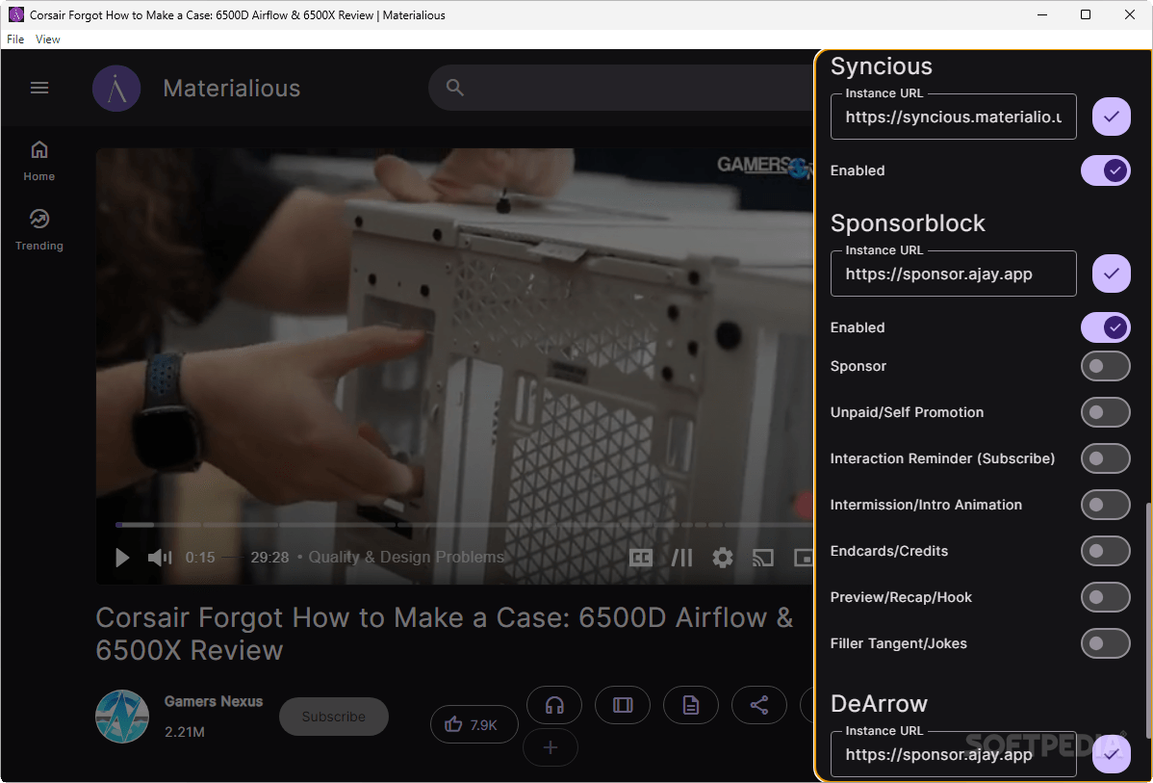This screenshot has width=1153, height=783.
Task: Switch to audio-only headphones mode
Action: point(554,706)
